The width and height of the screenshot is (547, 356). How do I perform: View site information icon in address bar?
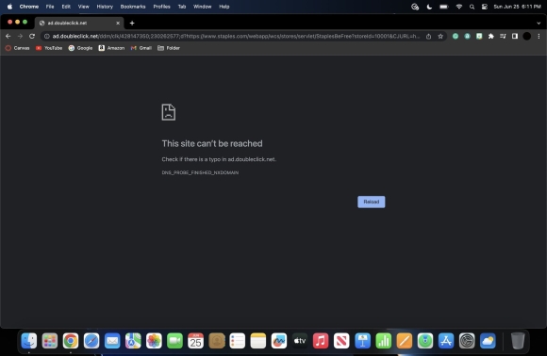[x=47, y=36]
